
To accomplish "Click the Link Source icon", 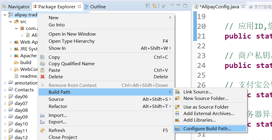I will [x=177, y=92].
